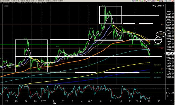Select the yellow rectangle highlight toolbar icon

158,1
